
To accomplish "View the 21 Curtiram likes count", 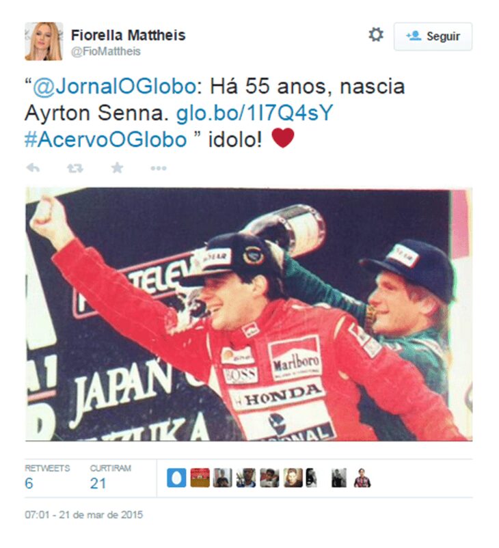I will click(110, 478).
